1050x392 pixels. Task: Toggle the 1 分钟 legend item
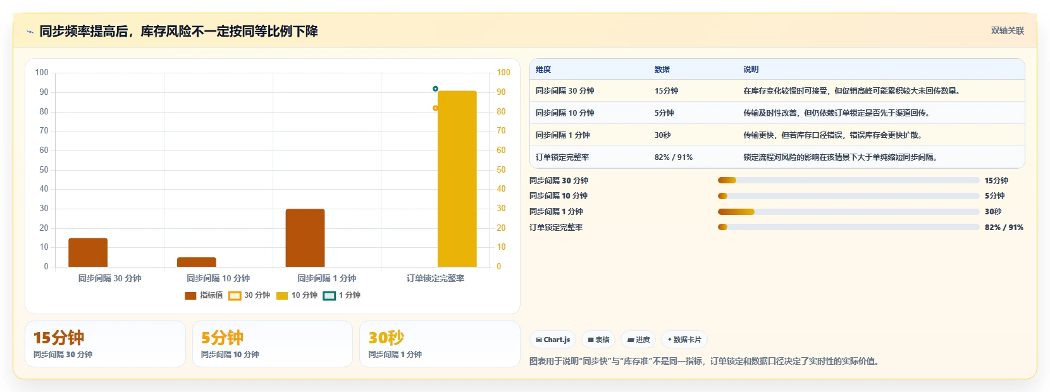point(342,295)
